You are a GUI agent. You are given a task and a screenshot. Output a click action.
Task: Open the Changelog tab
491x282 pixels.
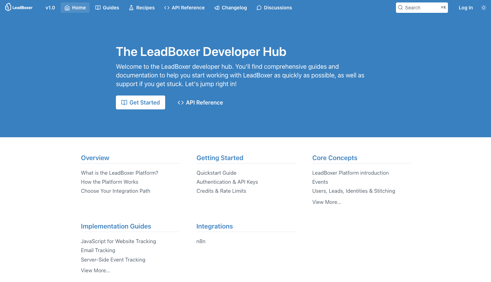pyautogui.click(x=230, y=8)
